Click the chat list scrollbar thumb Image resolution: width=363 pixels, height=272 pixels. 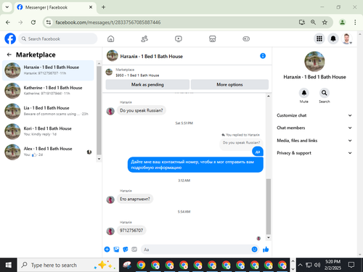(x=99, y=110)
